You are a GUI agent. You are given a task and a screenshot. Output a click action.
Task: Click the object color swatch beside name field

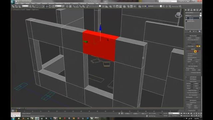click(x=200, y=13)
